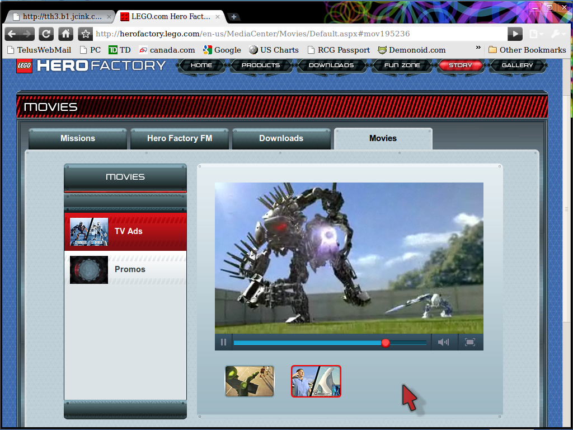Viewport: 573px width, 430px height.
Task: Highlight the currently selected video thumbnail
Action: pos(316,381)
